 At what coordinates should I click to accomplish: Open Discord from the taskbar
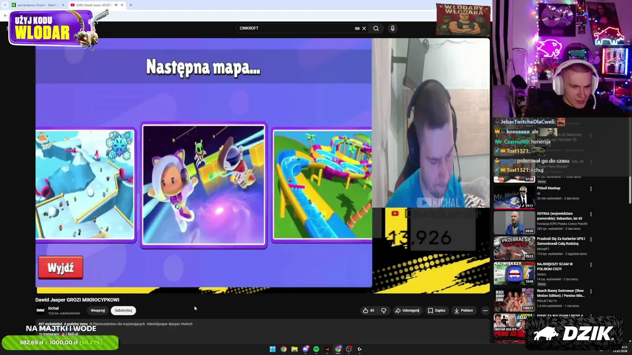tap(305, 349)
